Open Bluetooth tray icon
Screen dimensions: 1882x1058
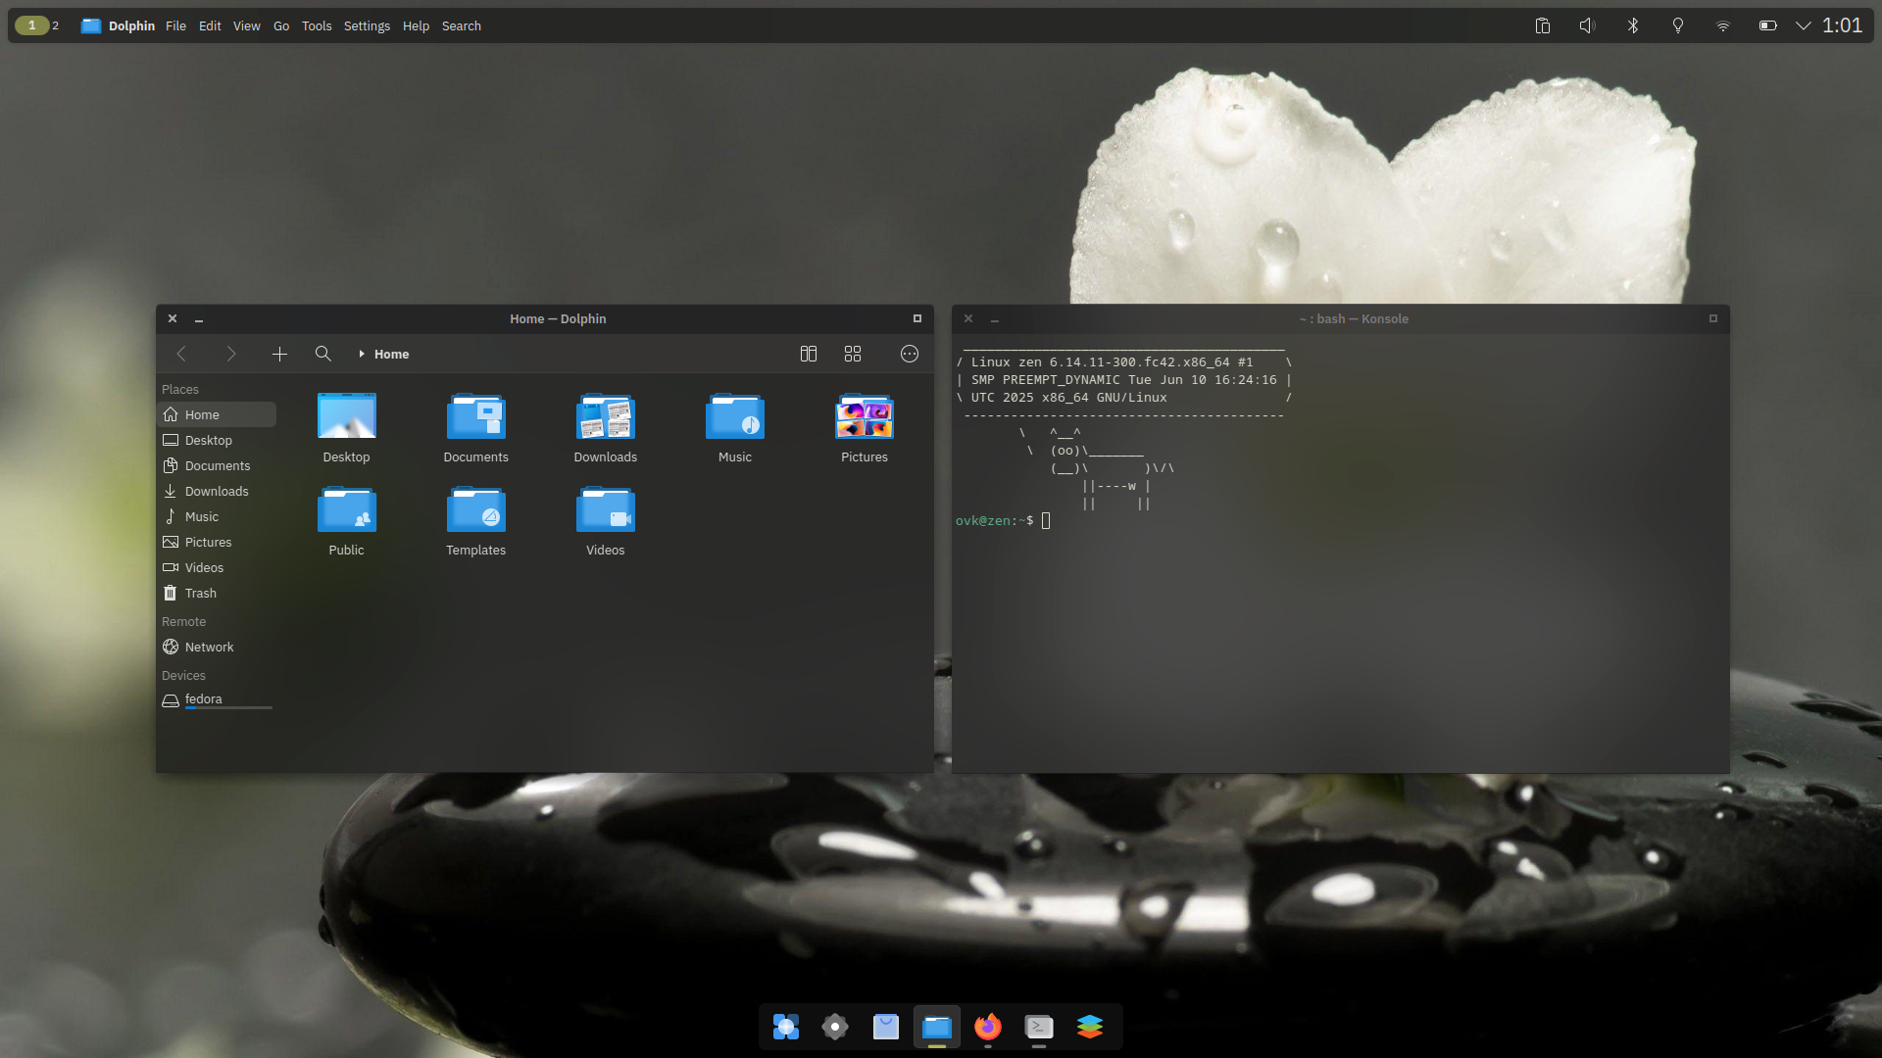[x=1633, y=25]
